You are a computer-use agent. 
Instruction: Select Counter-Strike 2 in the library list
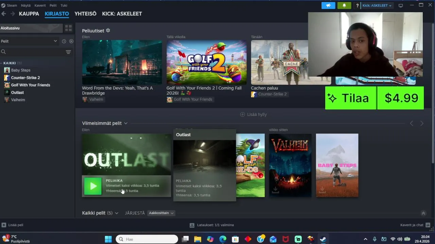[25, 78]
